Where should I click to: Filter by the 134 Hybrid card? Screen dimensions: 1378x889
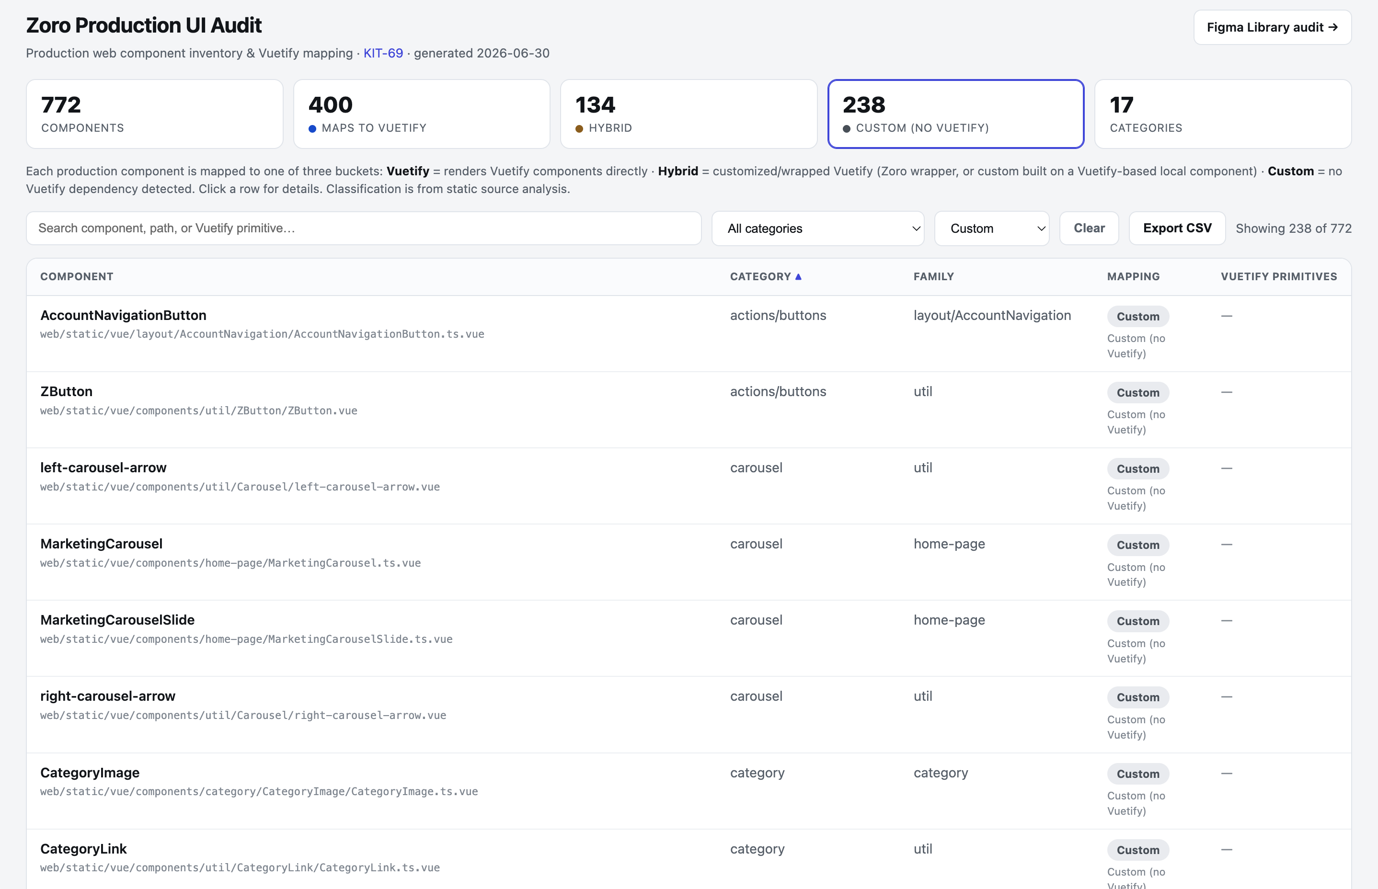[x=689, y=114]
